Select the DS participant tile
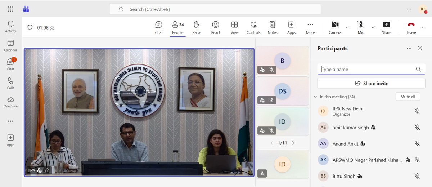Screen dimensions: 432x187 [x=282, y=91]
